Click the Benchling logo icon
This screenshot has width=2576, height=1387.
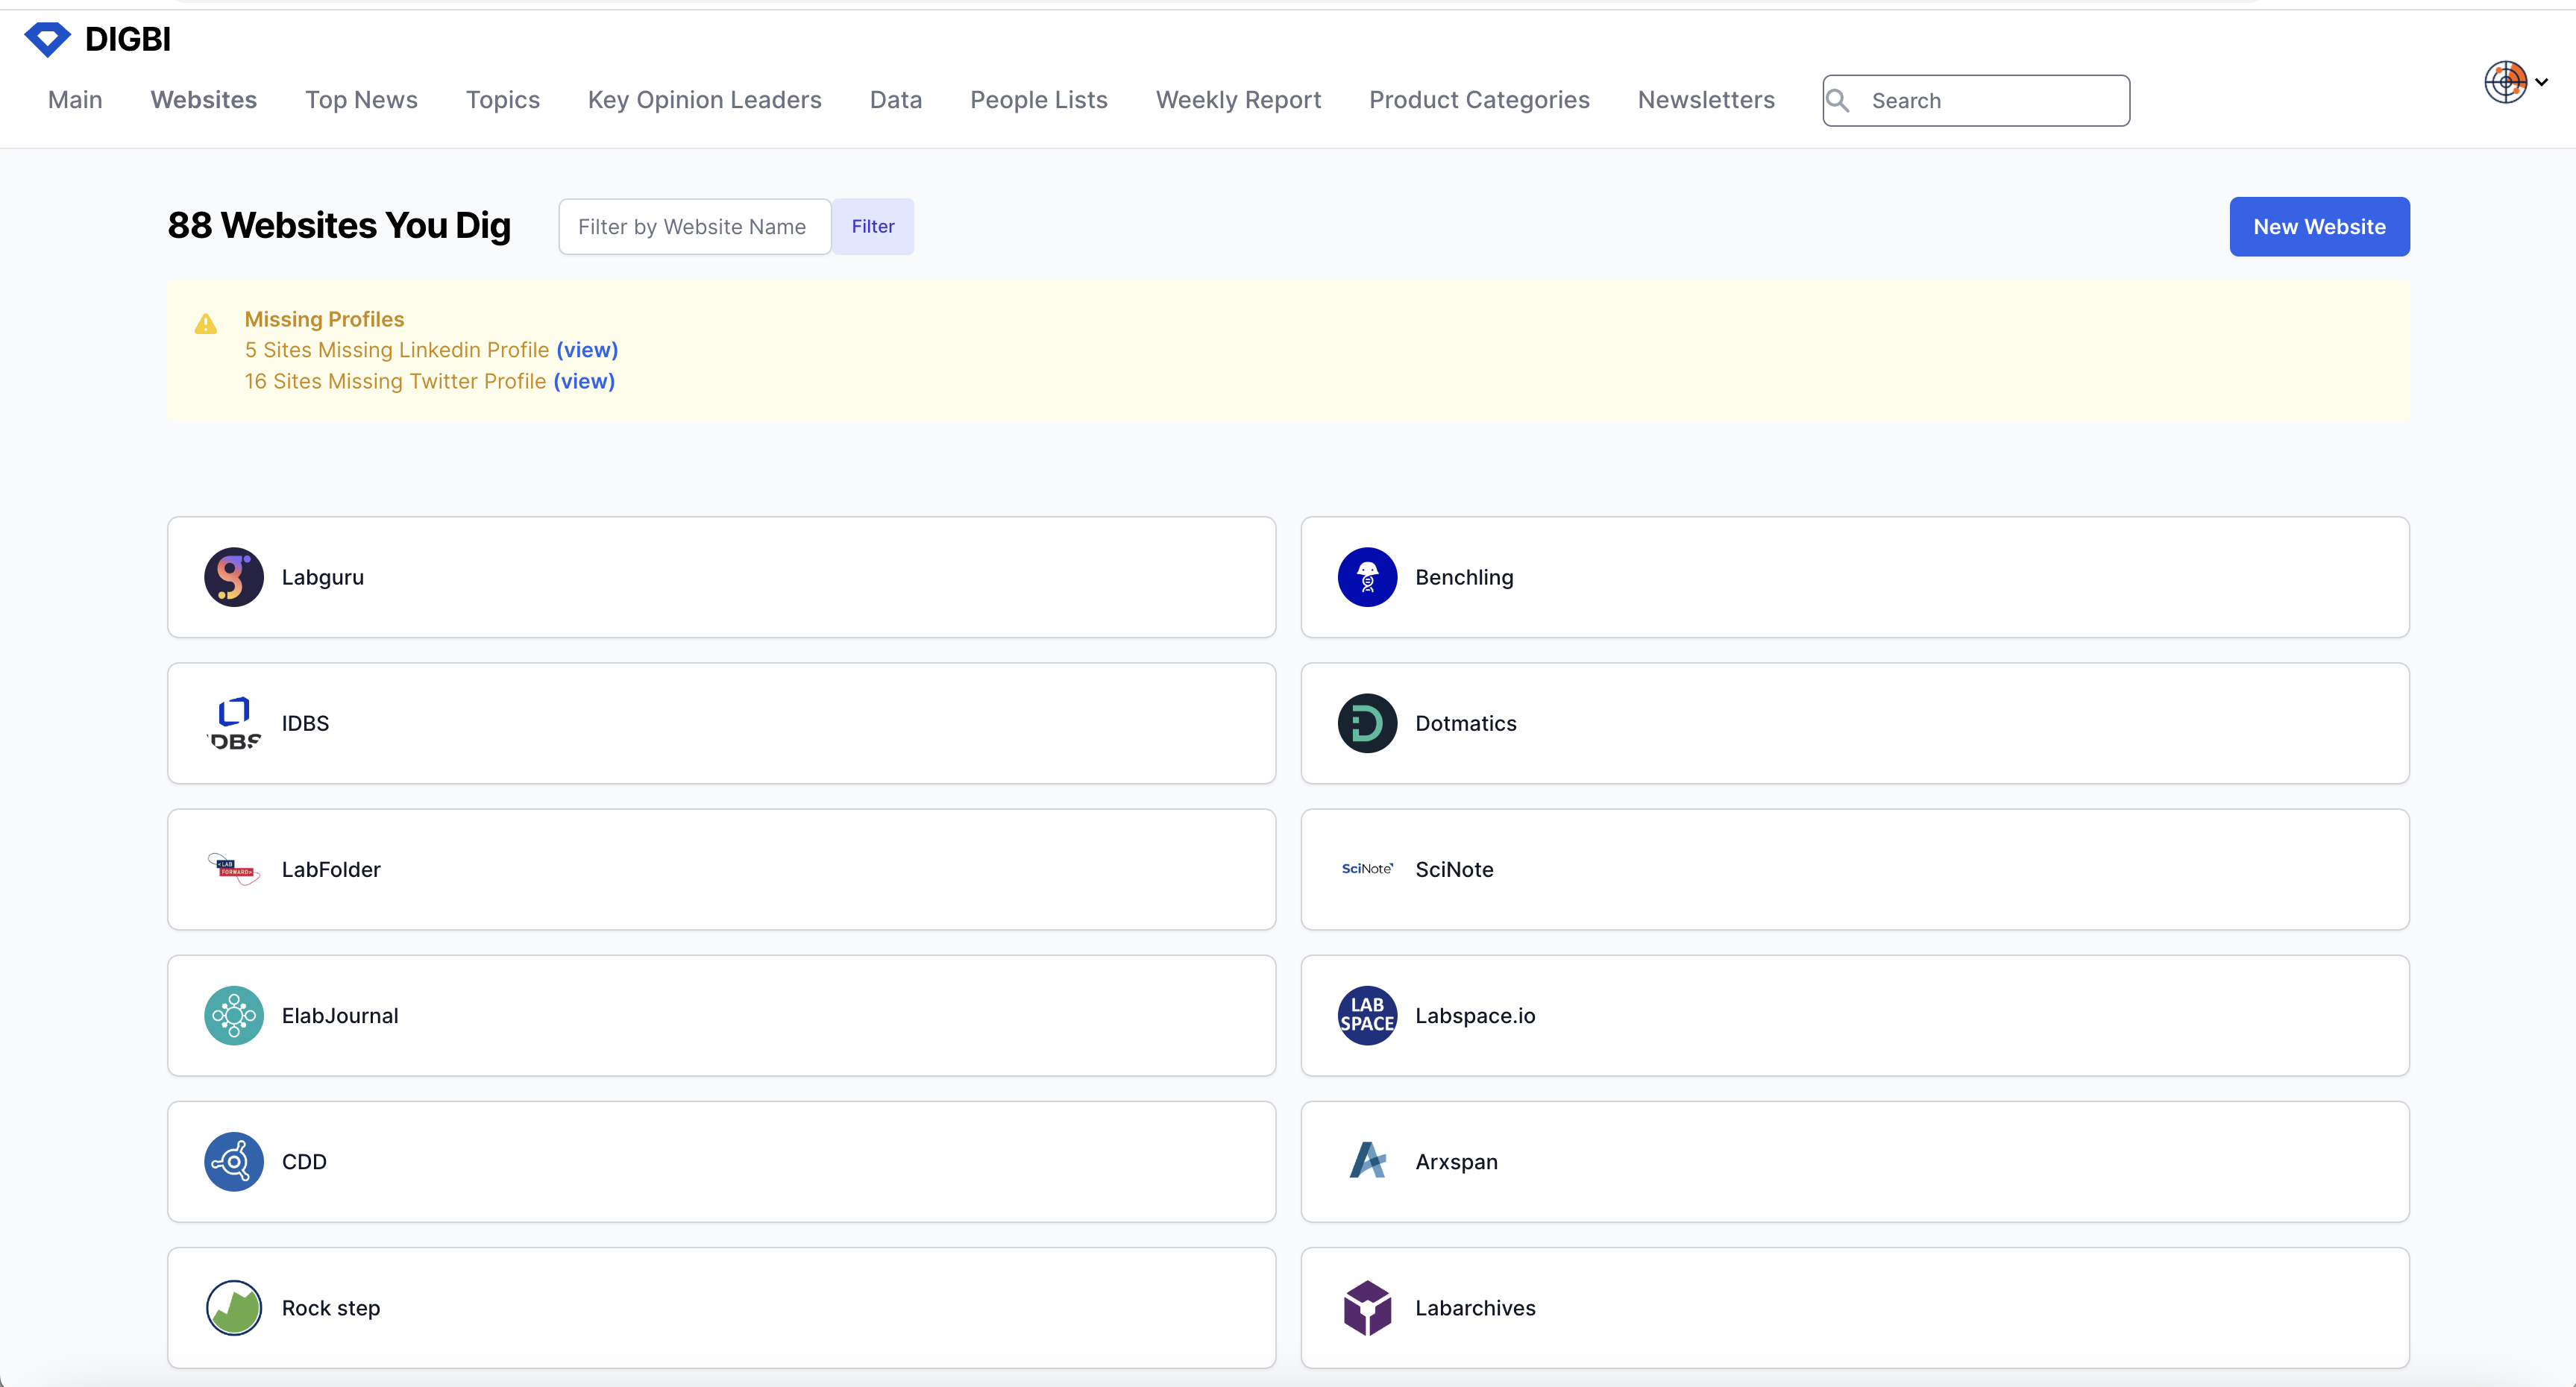pyautogui.click(x=1367, y=577)
